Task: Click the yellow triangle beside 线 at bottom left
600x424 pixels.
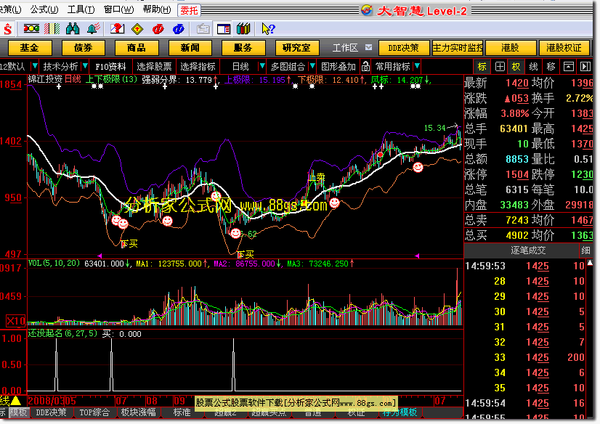Action: (16, 401)
